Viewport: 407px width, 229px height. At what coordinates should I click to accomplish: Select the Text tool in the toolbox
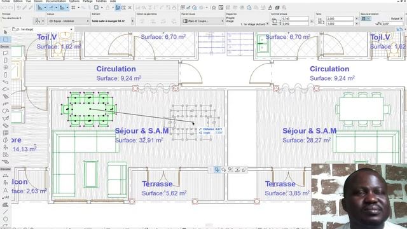pos(6,190)
